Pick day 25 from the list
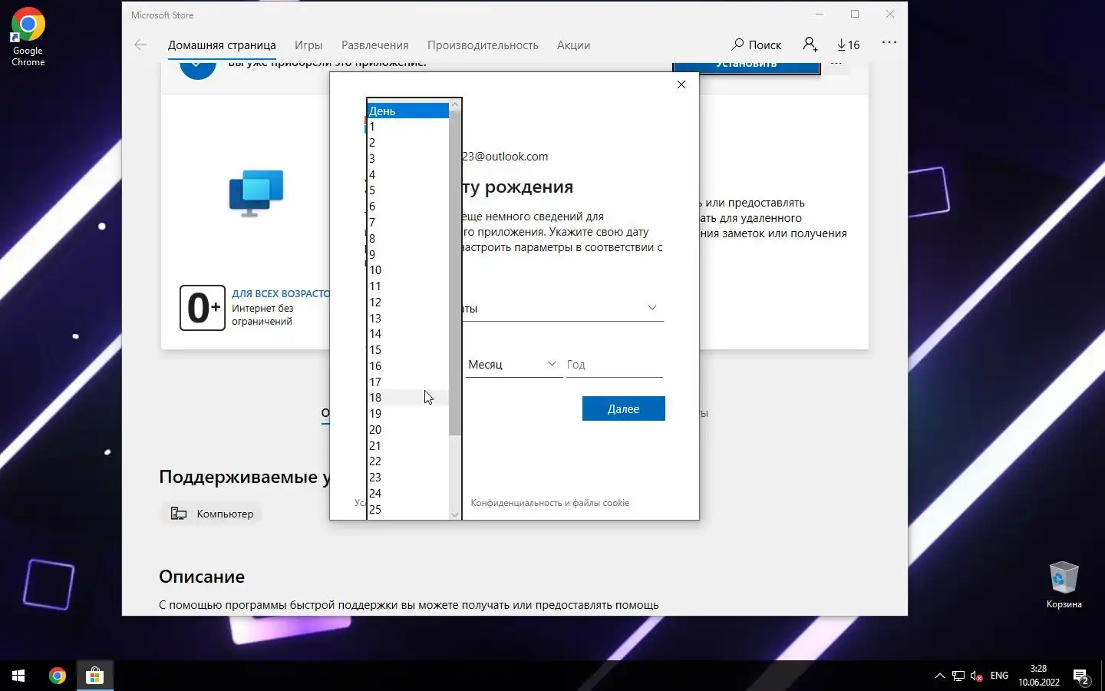Viewport: 1105px width, 691px height. pos(407,510)
